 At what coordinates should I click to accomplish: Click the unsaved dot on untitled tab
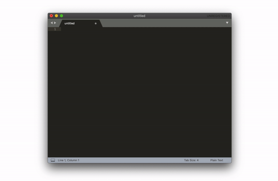(x=96, y=23)
